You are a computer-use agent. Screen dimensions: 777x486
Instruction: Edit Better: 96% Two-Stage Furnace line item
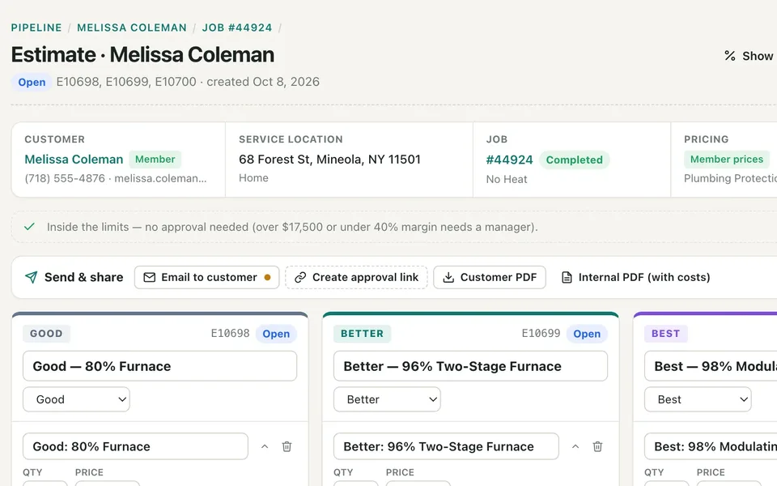tap(446, 446)
